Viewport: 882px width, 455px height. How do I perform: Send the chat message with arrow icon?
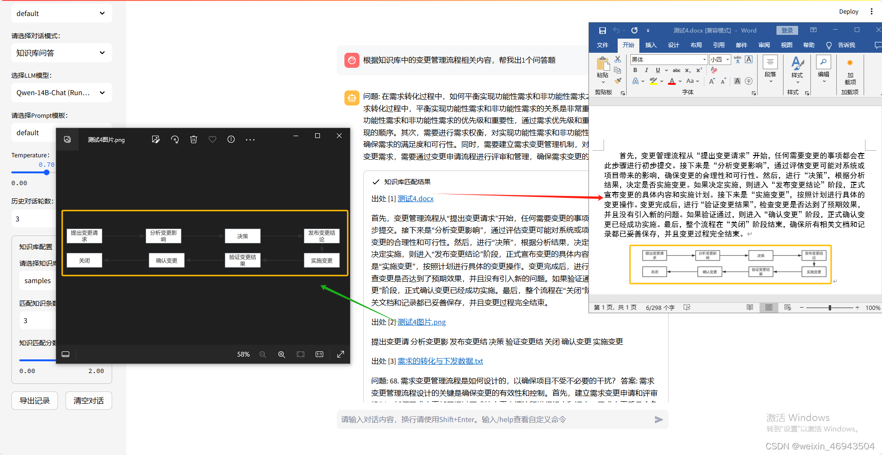pos(659,419)
